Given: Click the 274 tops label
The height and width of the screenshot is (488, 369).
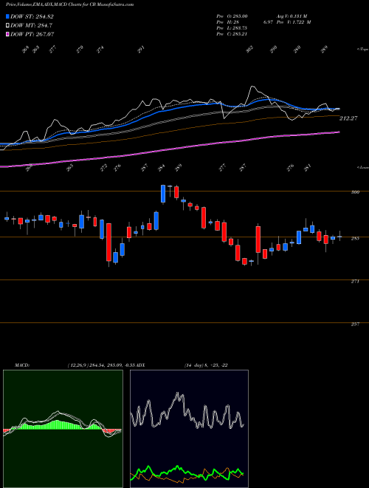Looking at the screenshot, I should click(100, 50).
